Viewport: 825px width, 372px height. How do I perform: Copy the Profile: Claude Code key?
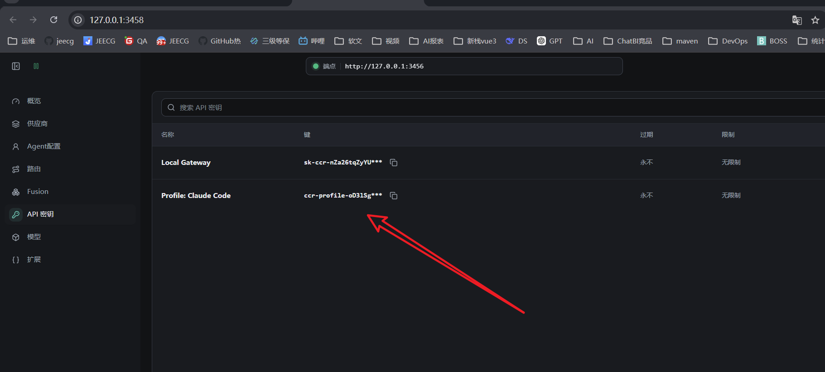tap(394, 196)
